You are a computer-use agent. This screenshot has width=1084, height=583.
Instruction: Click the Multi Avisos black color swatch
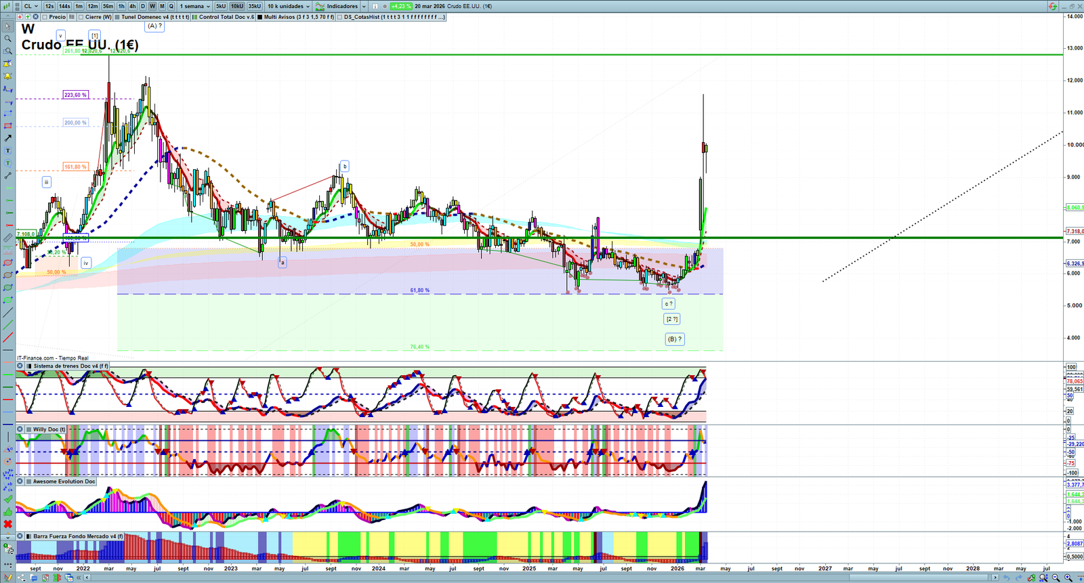pyautogui.click(x=260, y=17)
